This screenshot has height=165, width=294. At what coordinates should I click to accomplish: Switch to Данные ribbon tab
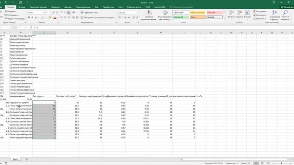(x=68, y=7)
